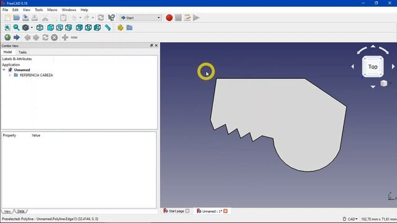The height and width of the screenshot is (223, 397).
Task: Click the Top face of navigation cube
Action: point(373,67)
